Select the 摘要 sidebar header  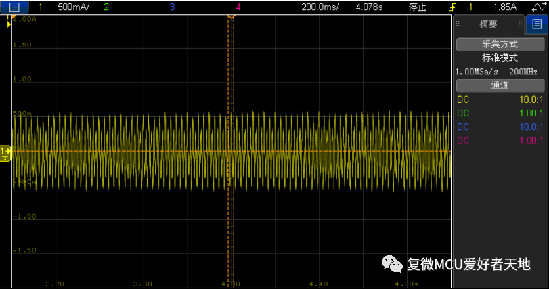[488, 24]
